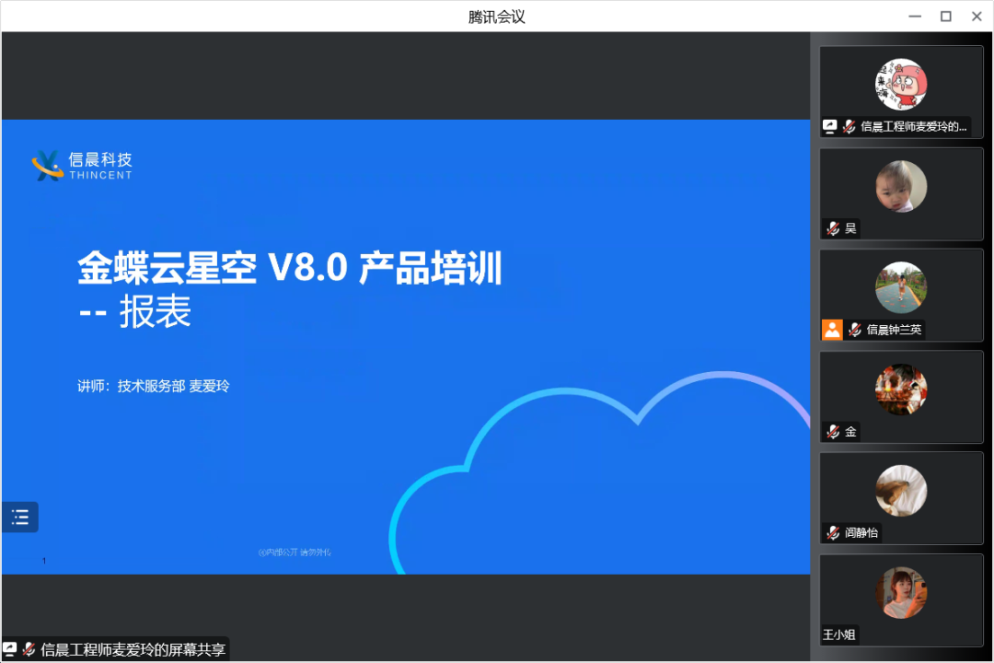Click muted mic icon beside 信晨钟兰英

coord(854,330)
